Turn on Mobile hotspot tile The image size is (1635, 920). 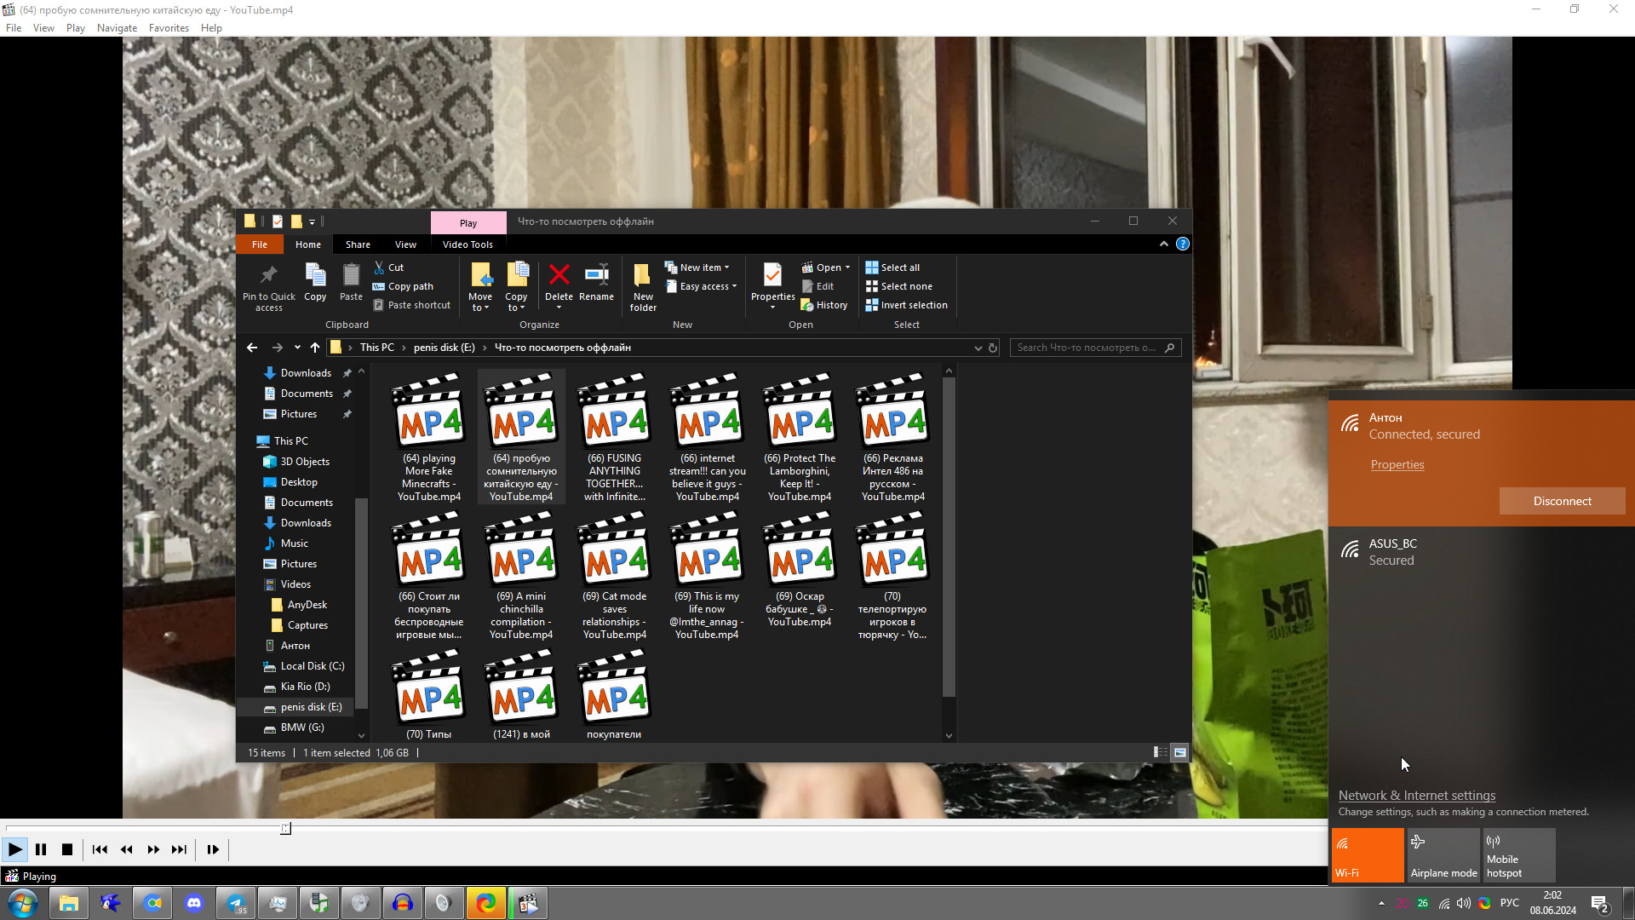point(1519,854)
